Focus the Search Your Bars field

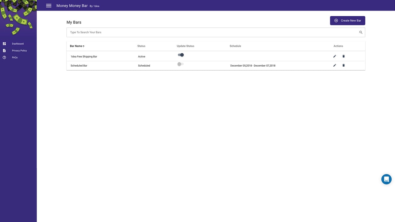point(216,32)
